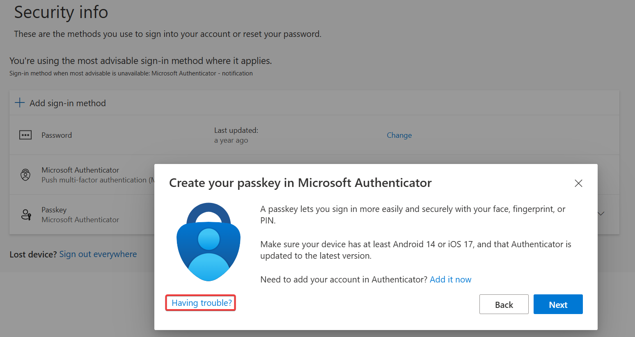Click the Password row dots icon
This screenshot has height=337, width=635.
point(25,135)
